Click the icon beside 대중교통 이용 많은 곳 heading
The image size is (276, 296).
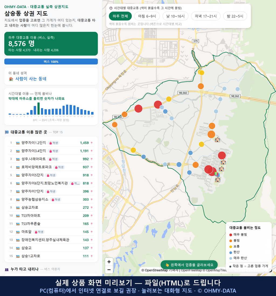tap(7, 132)
